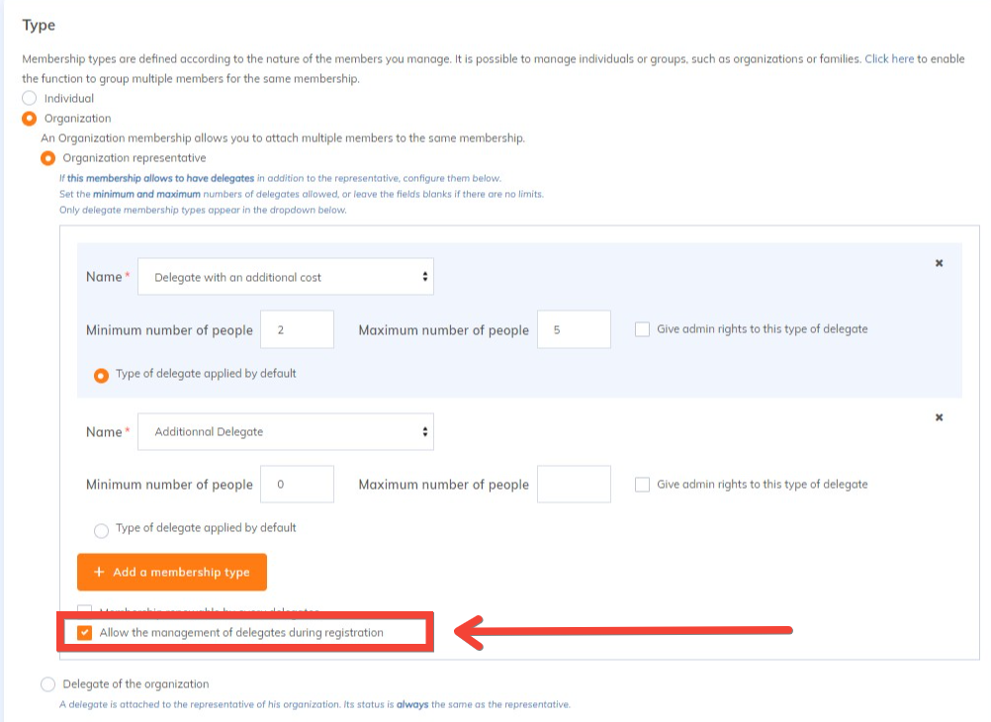The image size is (991, 722).
Task: Remove the first delegate row with the X
Action: point(939,263)
